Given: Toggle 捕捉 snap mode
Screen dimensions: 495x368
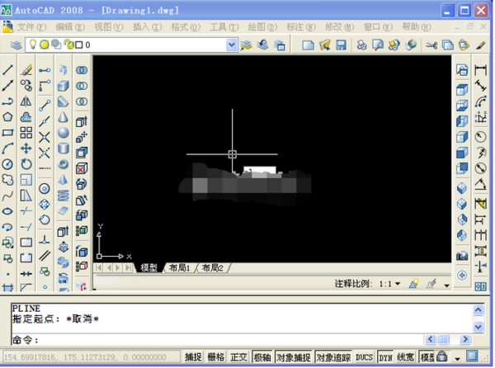Looking at the screenshot, I should pos(193,357).
